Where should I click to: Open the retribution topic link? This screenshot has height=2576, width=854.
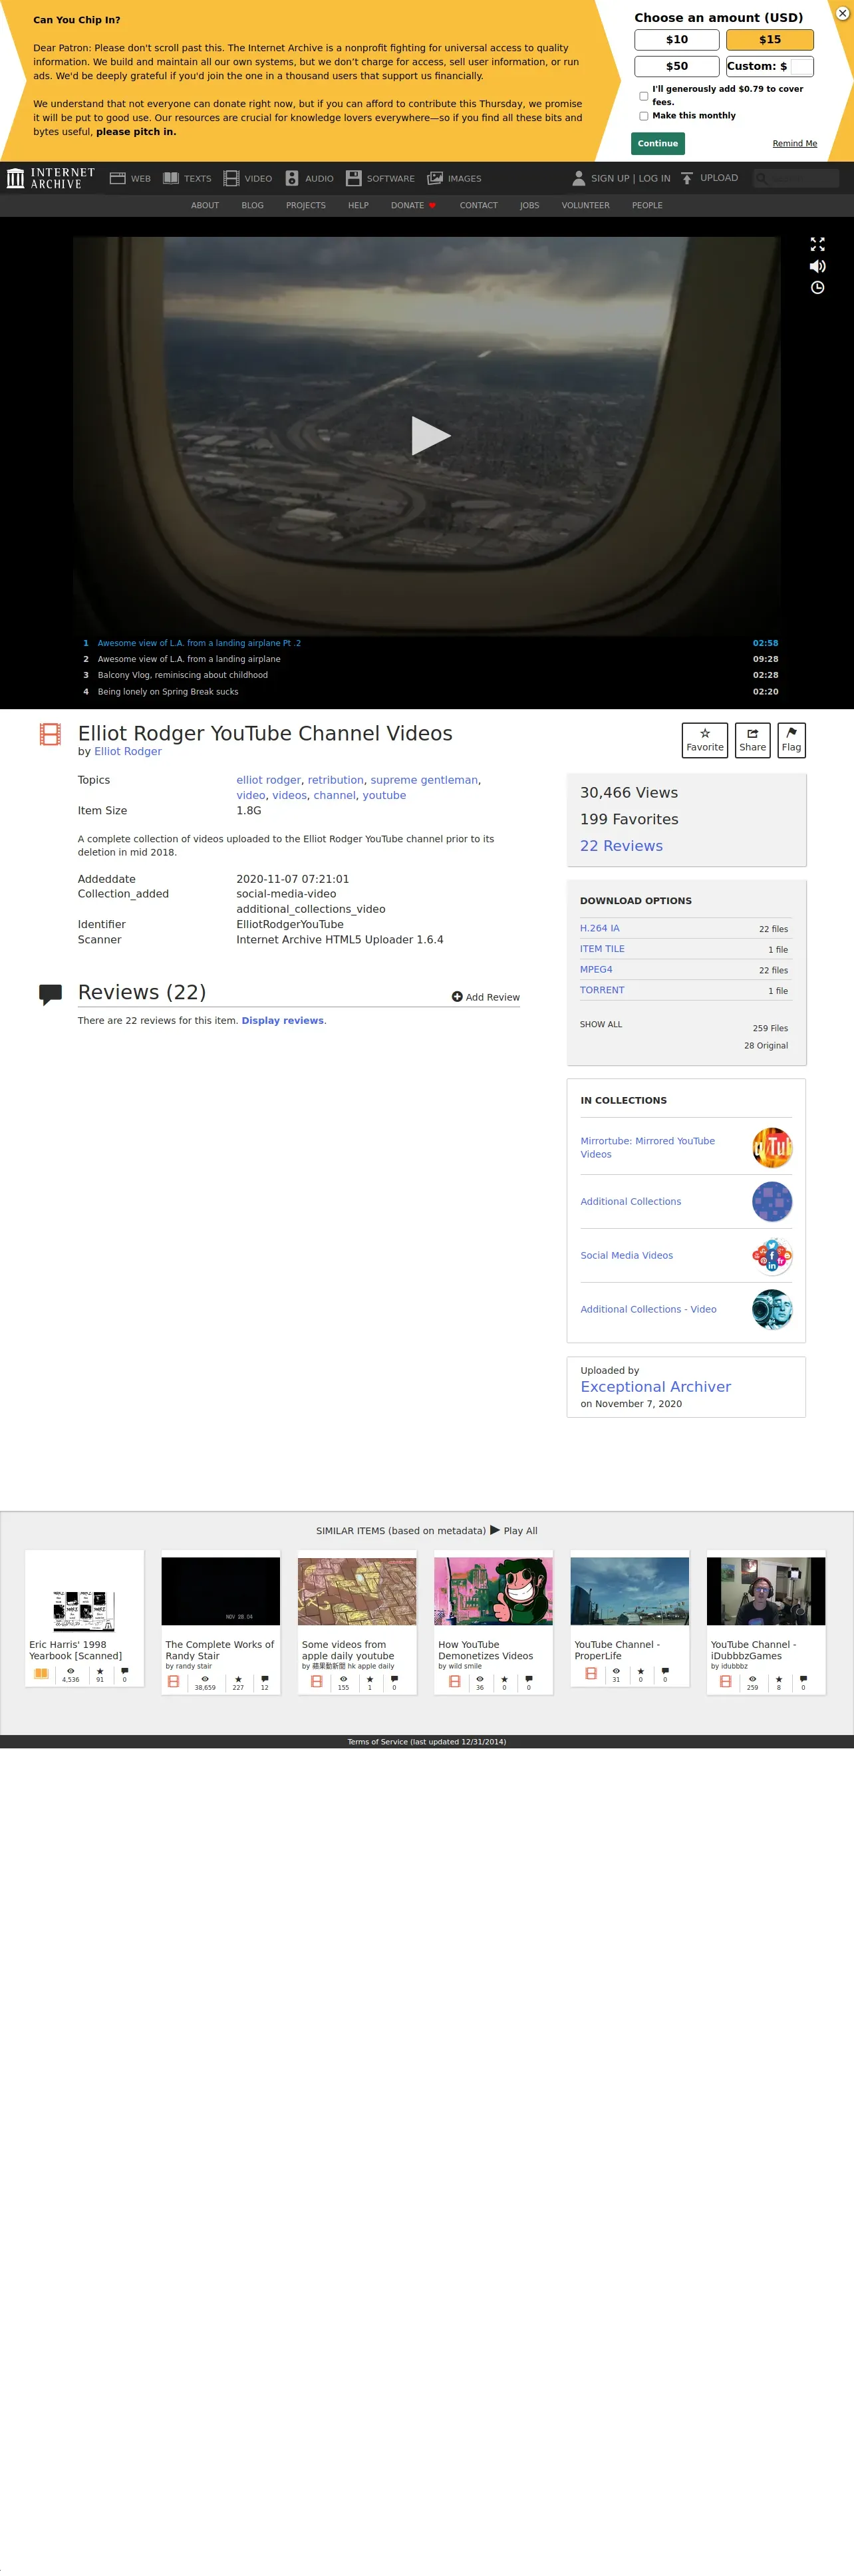(336, 781)
